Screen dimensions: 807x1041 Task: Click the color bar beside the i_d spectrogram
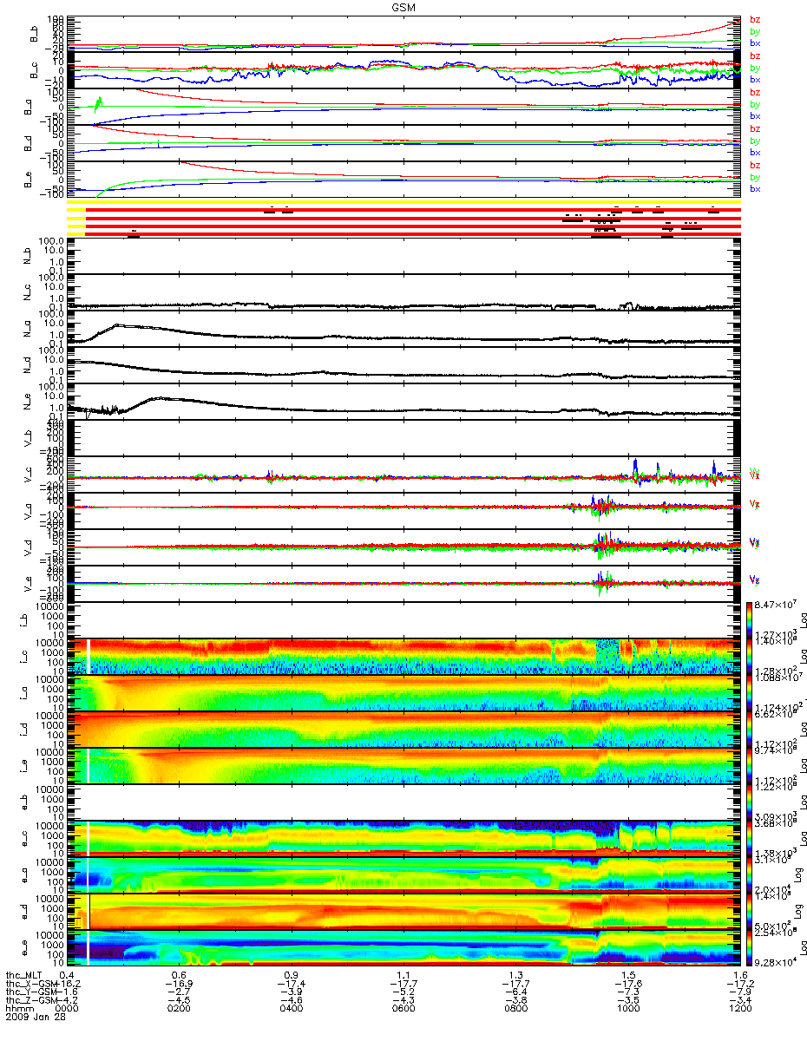point(749,730)
